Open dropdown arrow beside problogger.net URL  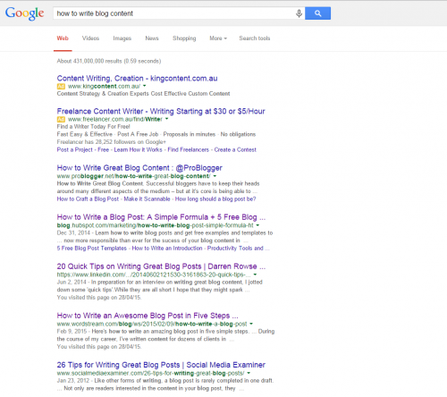[215, 176]
